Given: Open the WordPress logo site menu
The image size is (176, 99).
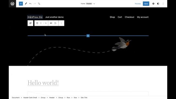Looking at the screenshot, I should click(x=12, y=4).
